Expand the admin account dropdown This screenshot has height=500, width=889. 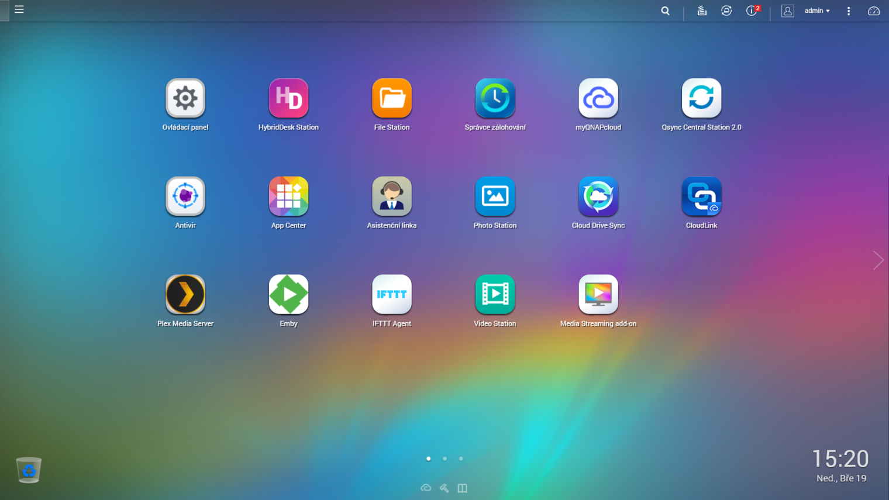[817, 11]
